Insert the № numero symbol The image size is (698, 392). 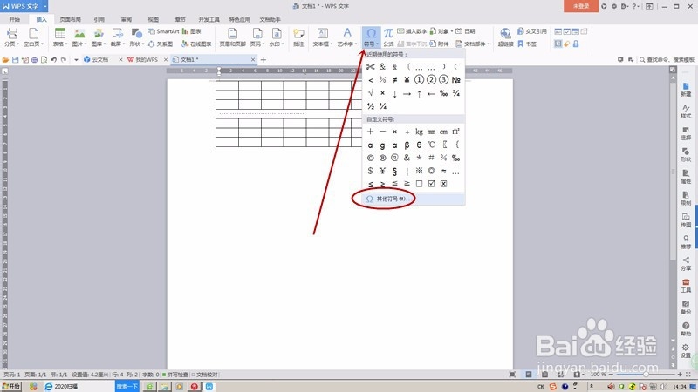455,79
